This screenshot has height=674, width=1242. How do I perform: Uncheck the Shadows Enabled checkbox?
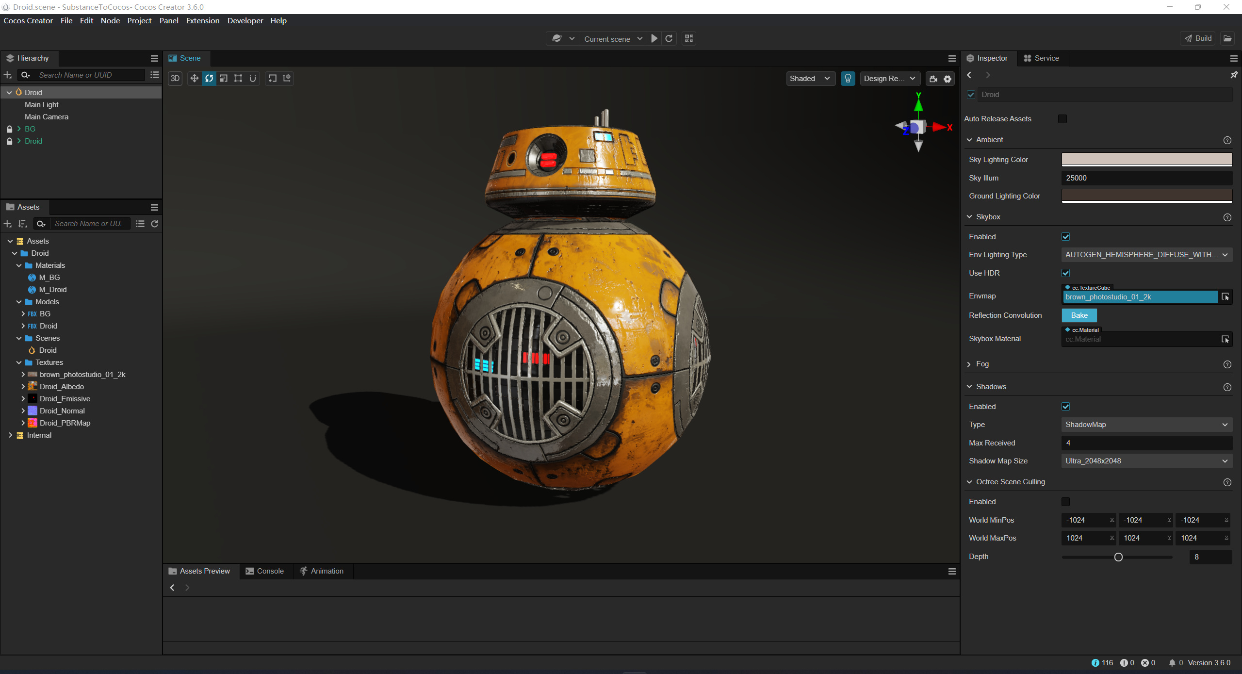(1065, 407)
